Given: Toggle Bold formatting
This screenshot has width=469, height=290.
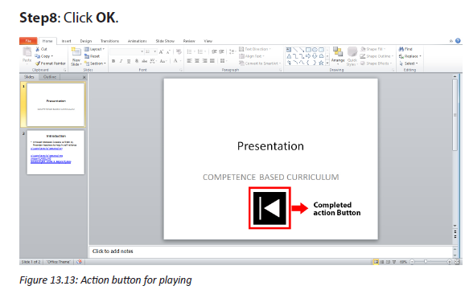Looking at the screenshot, I should tap(113, 61).
